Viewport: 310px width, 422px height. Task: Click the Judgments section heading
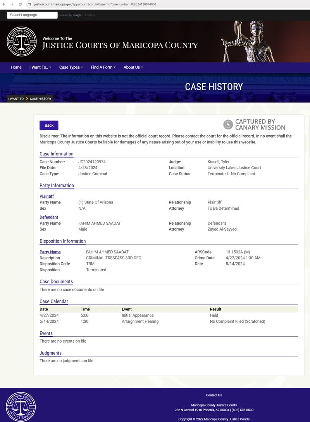pyautogui.click(x=51, y=353)
